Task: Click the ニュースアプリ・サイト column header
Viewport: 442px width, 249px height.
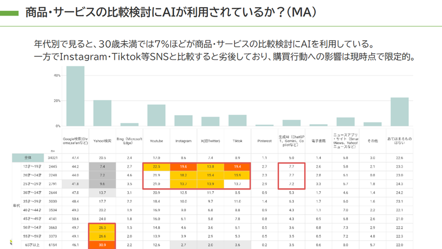Action: 345,141
